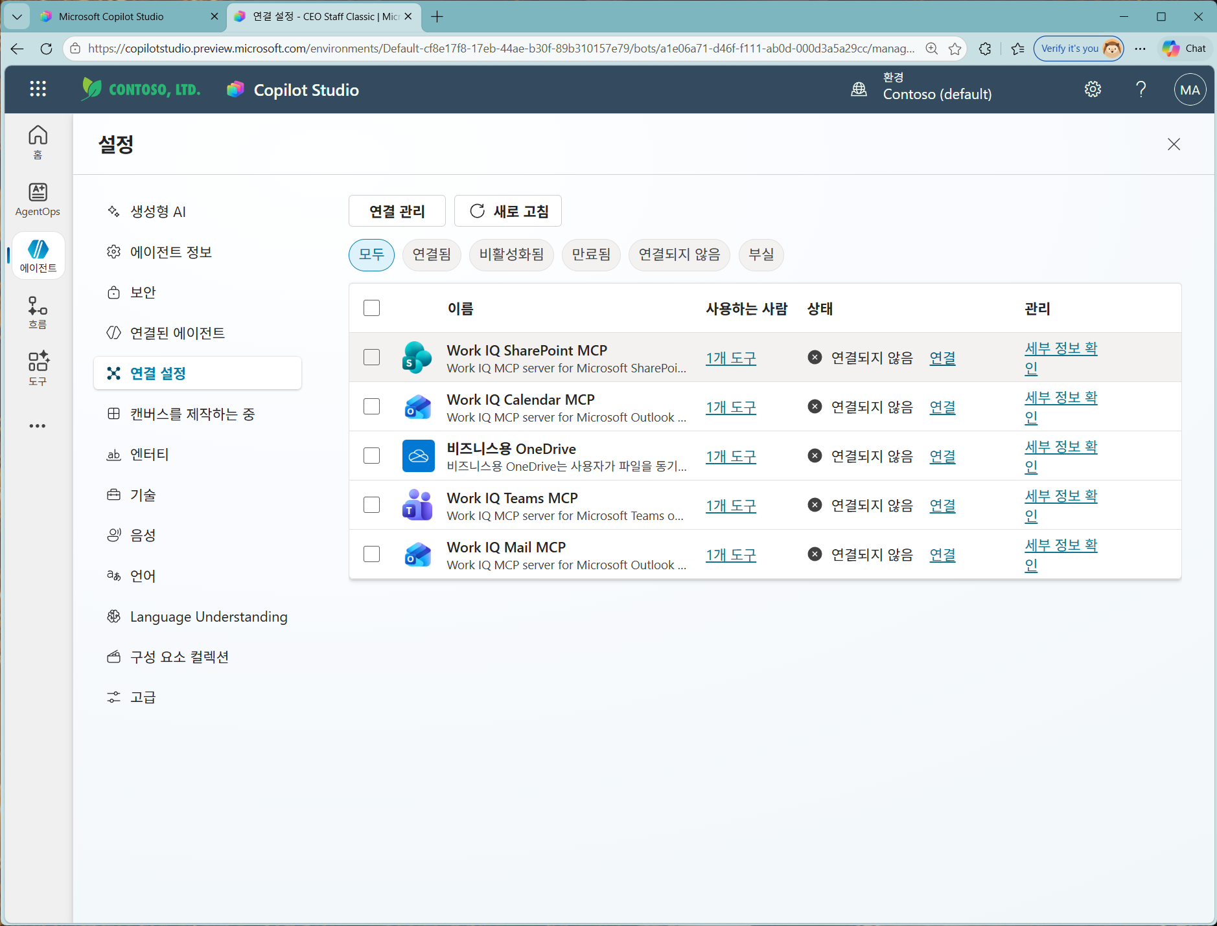Open 연결된 에이전트 settings
Viewport: 1217px width, 926px height.
tap(198, 333)
